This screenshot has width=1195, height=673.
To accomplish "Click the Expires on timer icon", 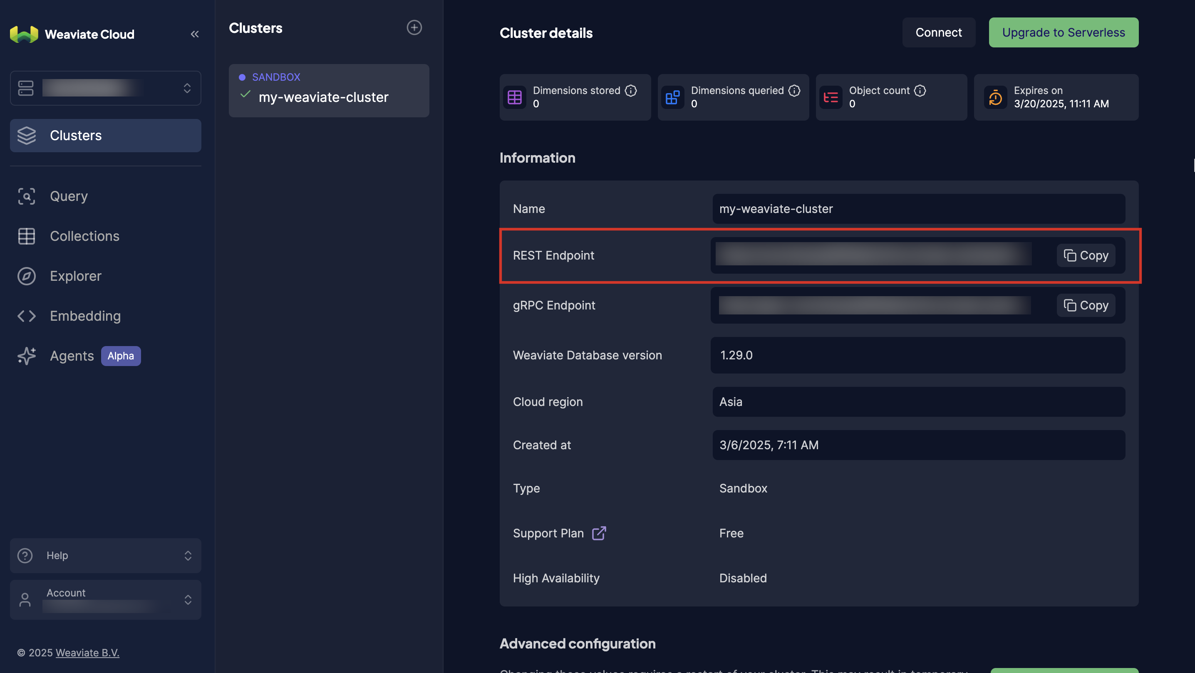I will pyautogui.click(x=995, y=97).
